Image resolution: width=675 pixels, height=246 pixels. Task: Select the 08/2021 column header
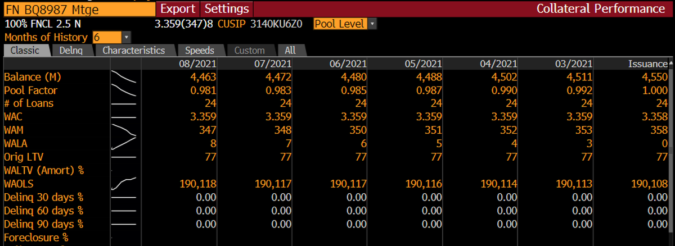tap(197, 64)
